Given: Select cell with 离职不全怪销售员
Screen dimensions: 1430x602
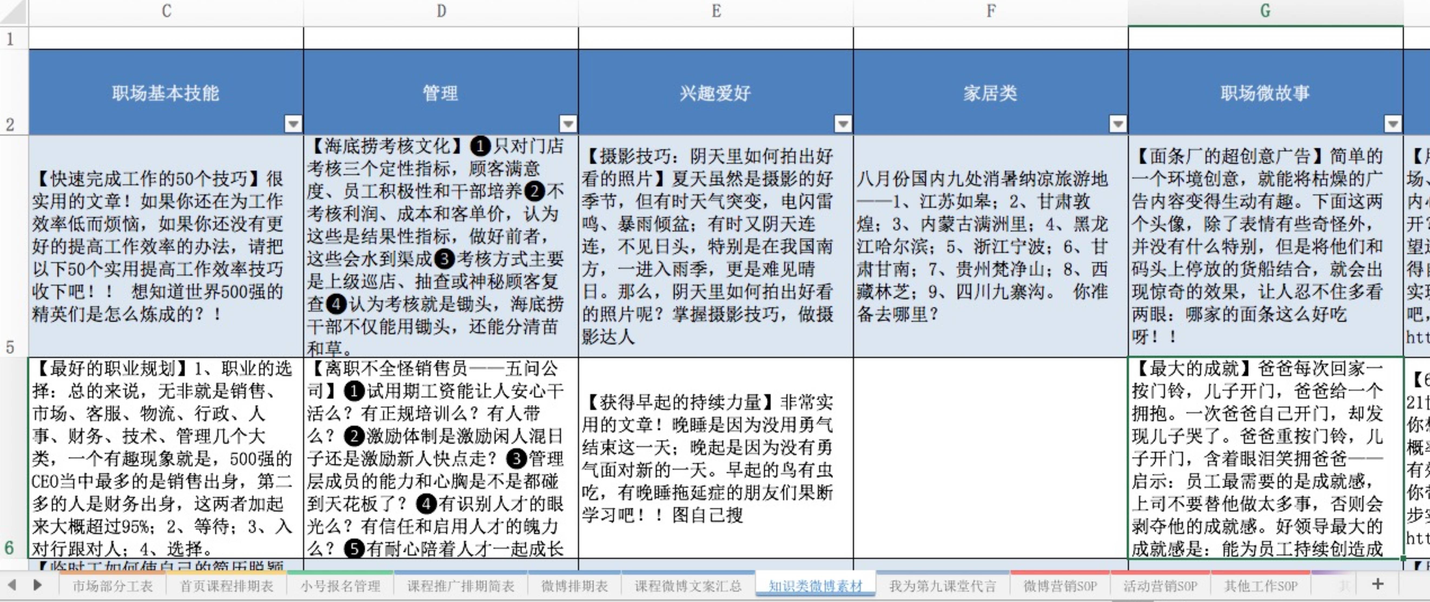Looking at the screenshot, I should (x=441, y=458).
